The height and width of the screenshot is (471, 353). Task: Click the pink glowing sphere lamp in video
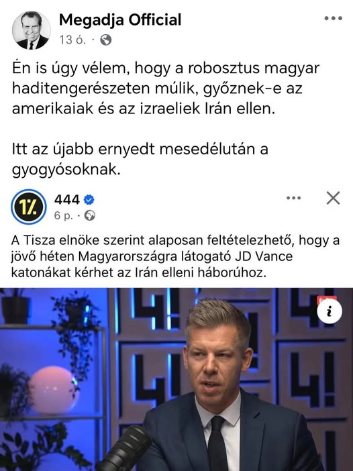pyautogui.click(x=54, y=390)
